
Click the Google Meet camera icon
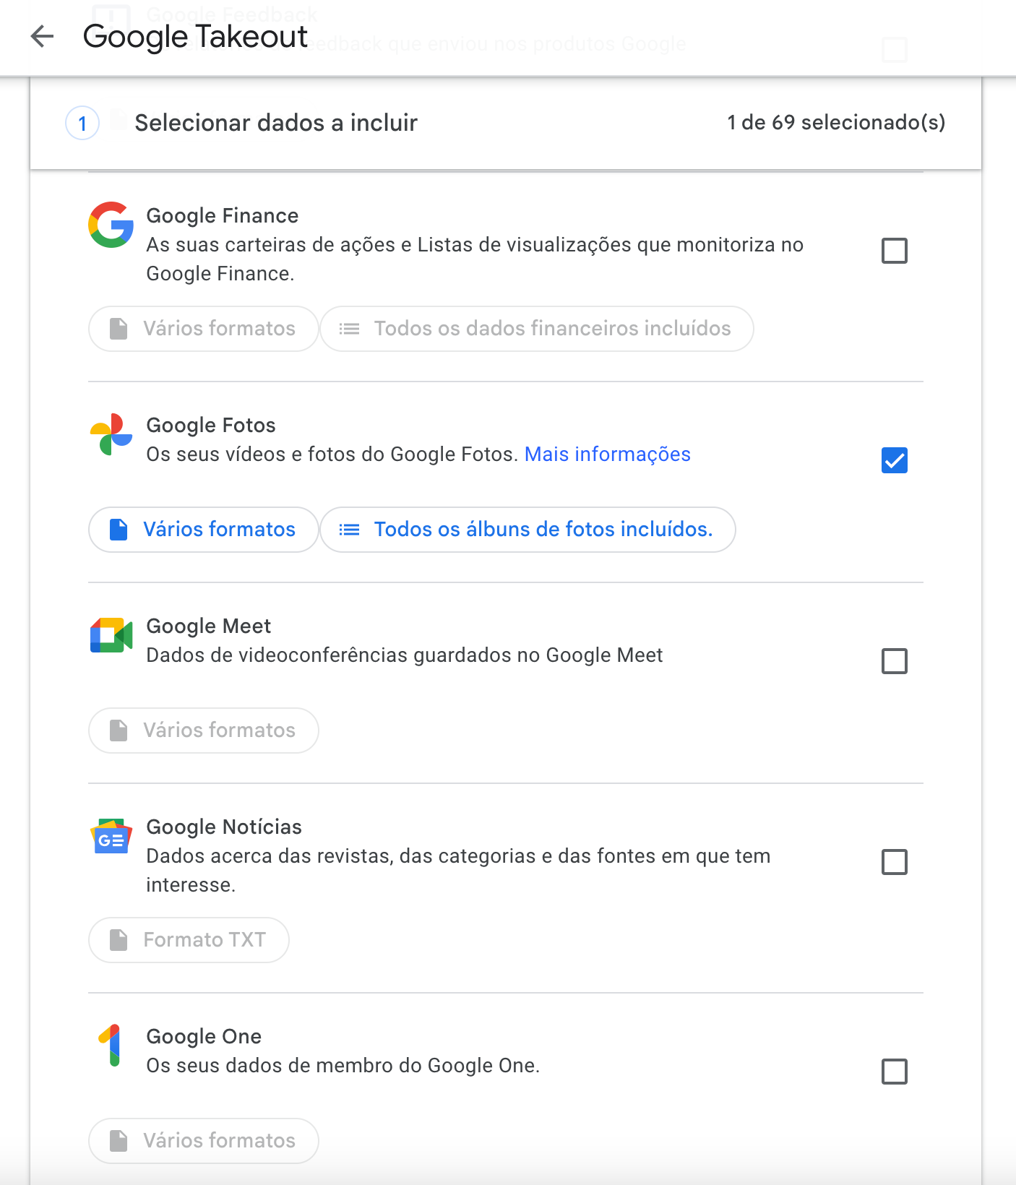tap(111, 635)
